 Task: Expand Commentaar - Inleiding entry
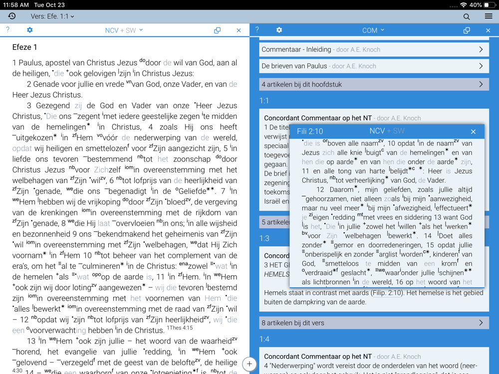(x=374, y=49)
